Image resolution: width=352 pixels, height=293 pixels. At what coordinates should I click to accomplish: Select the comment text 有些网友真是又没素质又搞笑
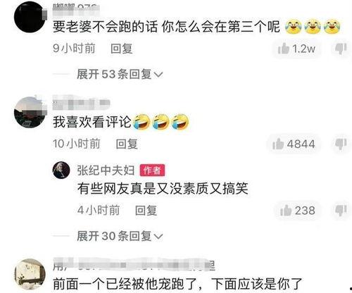tap(163, 188)
